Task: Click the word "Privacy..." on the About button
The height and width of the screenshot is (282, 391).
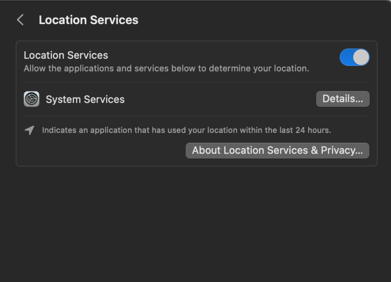Action: tap(342, 151)
